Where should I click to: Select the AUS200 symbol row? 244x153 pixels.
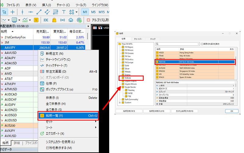(19, 125)
